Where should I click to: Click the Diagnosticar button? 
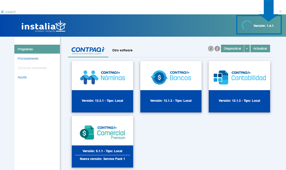232,49
